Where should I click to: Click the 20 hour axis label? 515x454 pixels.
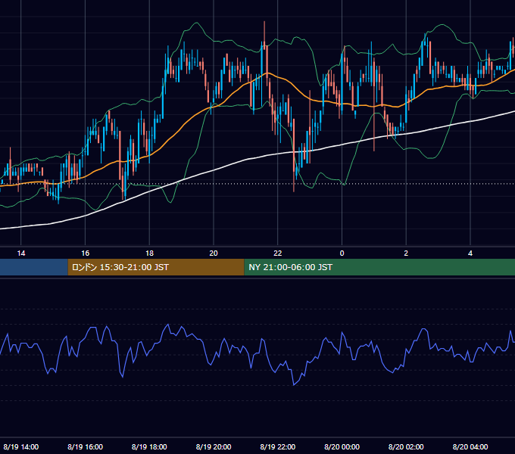(214, 253)
